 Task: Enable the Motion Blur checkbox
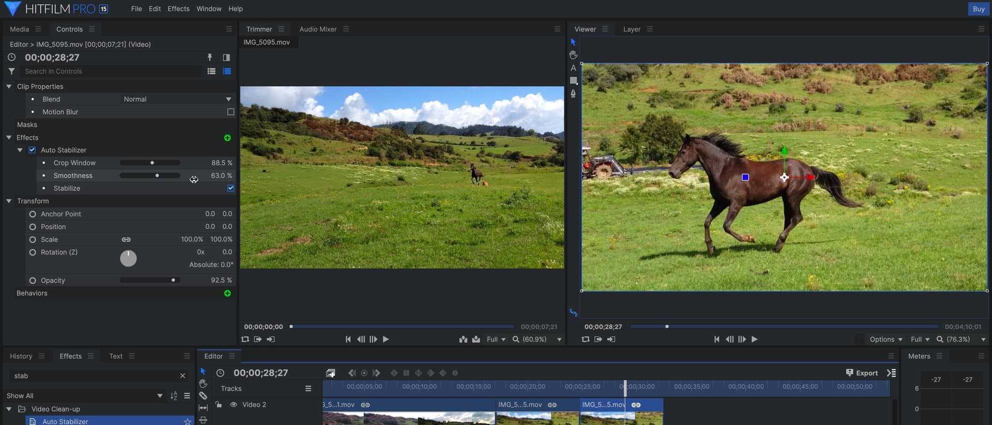point(230,112)
